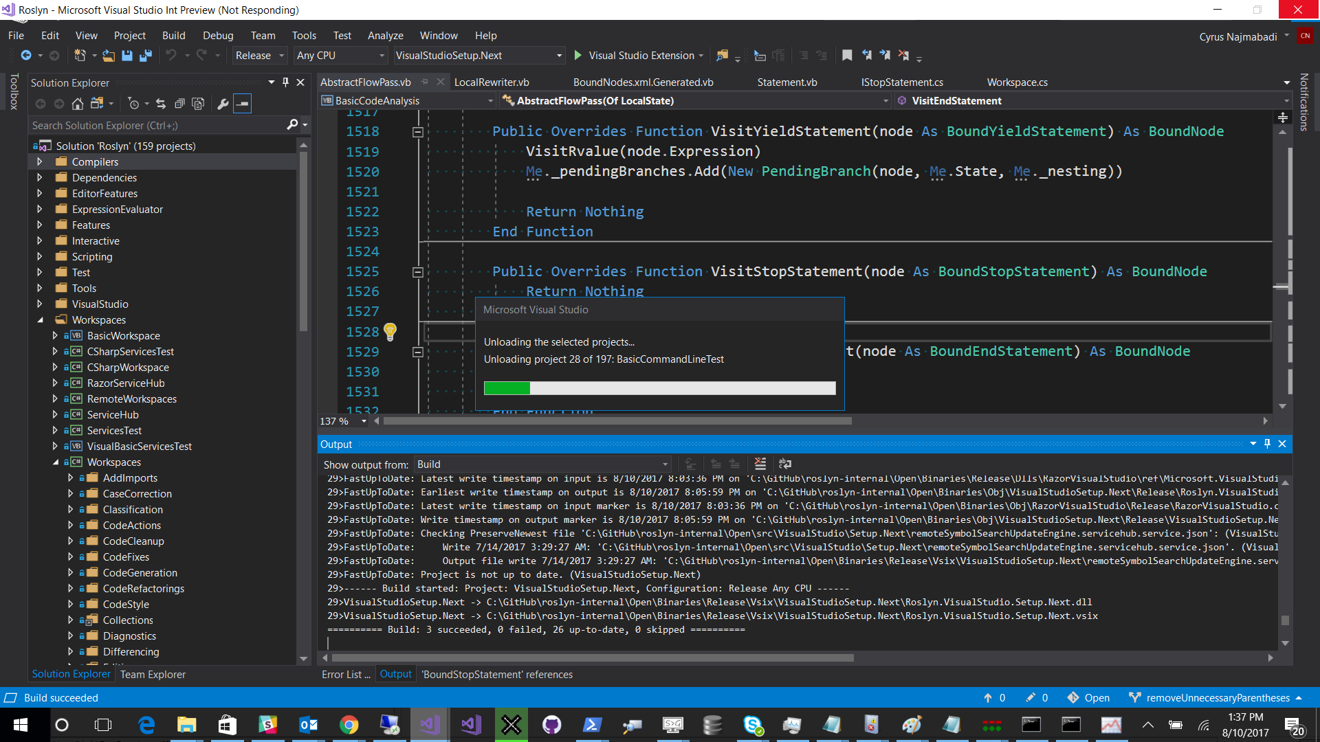Open the Show output from Build dropdown

point(542,464)
